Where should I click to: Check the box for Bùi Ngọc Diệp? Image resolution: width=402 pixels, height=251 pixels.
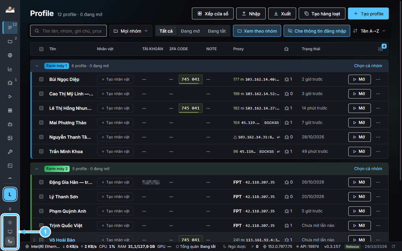41,79
